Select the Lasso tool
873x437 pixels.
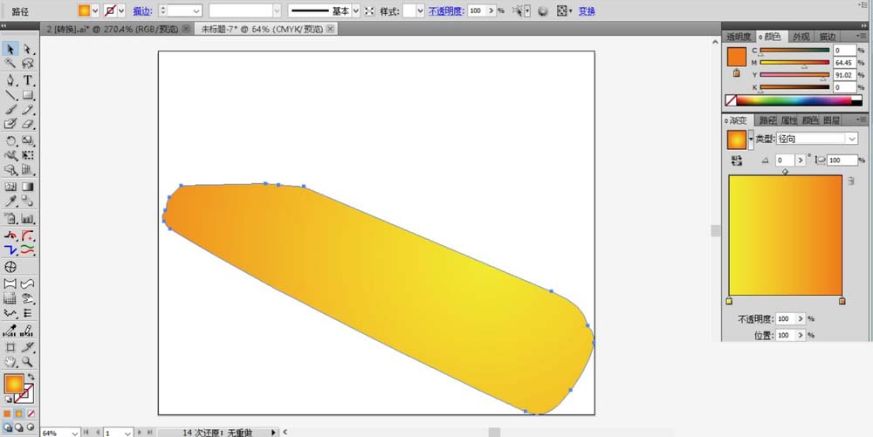(27, 64)
